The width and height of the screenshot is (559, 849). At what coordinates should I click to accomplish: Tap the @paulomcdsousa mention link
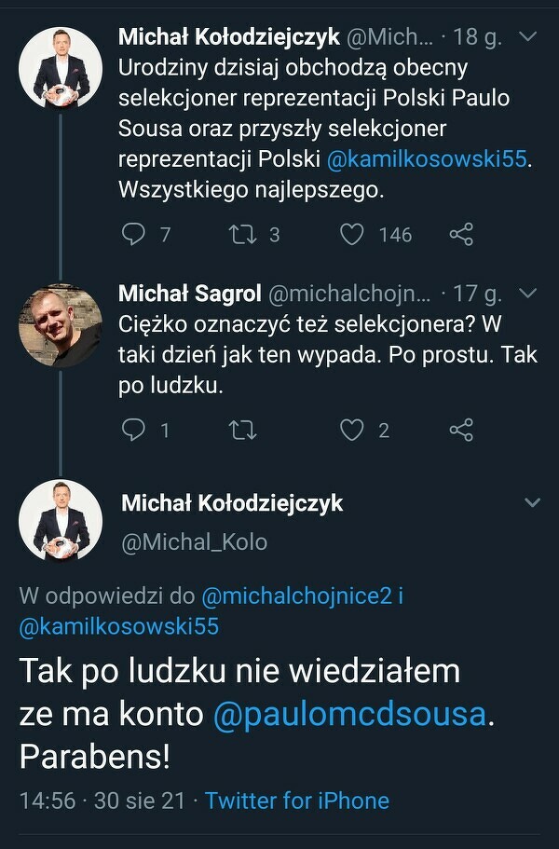349,714
